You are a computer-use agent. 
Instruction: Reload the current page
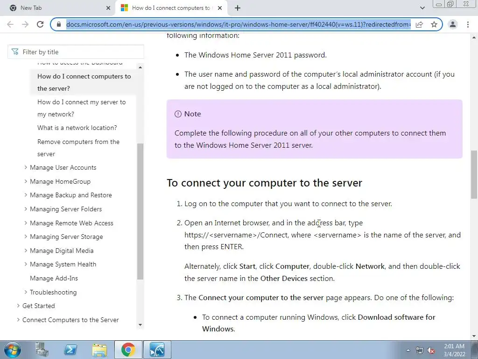point(40,24)
